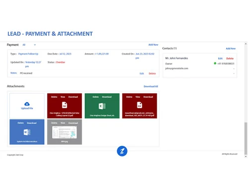This screenshot has height=186, width=248.
Task: Click the Jul 12, 2023 due date
Action: click(65, 54)
